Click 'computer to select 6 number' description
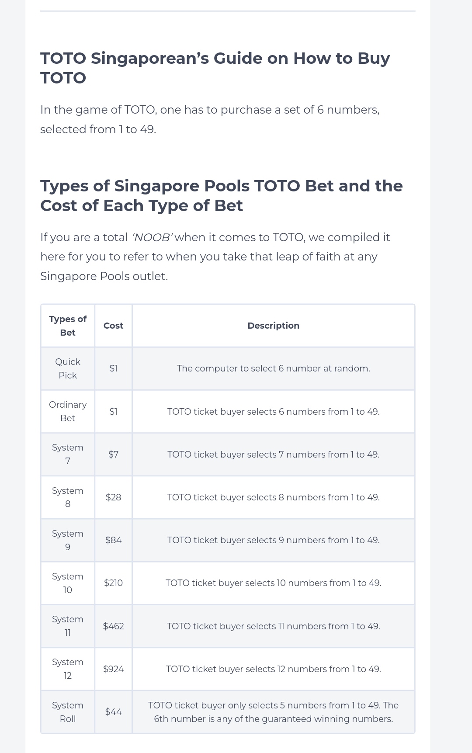Image resolution: width=472 pixels, height=753 pixels. click(x=273, y=368)
